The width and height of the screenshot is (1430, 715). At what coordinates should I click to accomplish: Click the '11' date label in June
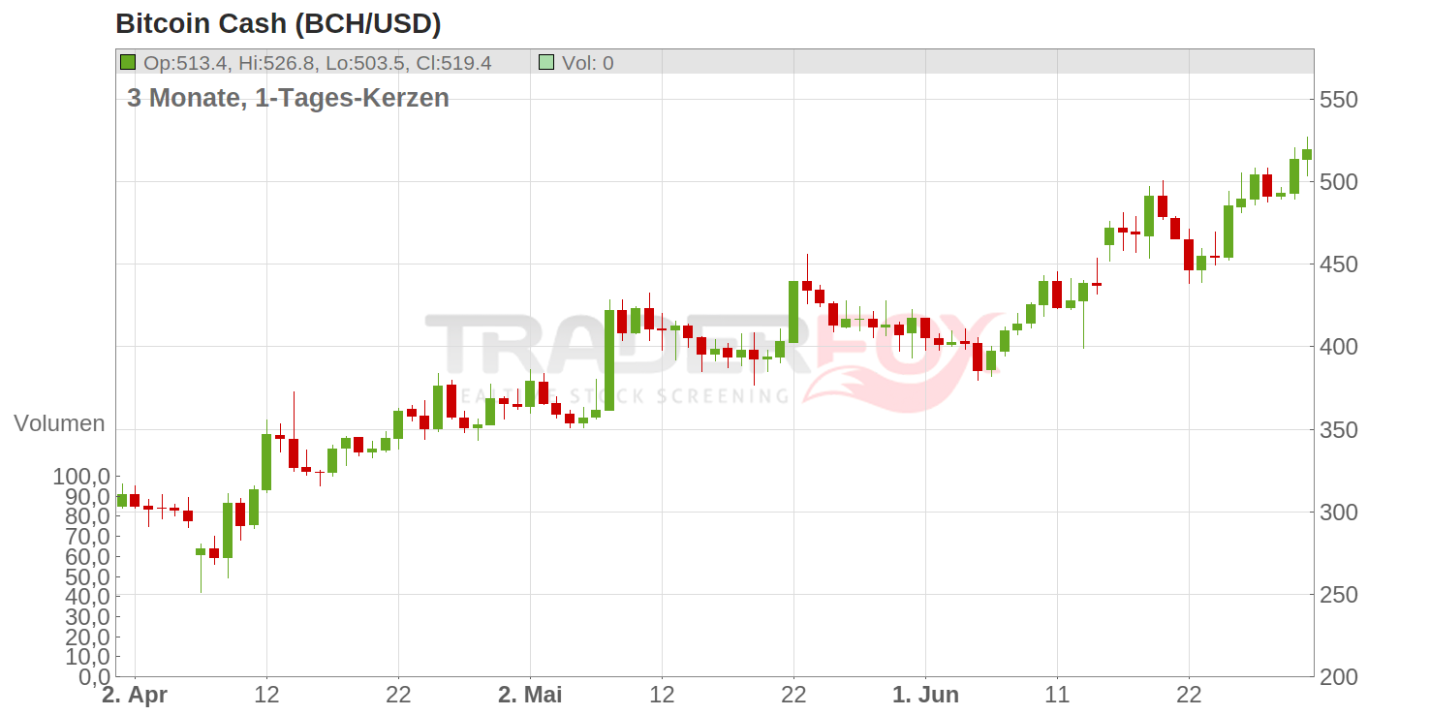tap(1057, 695)
